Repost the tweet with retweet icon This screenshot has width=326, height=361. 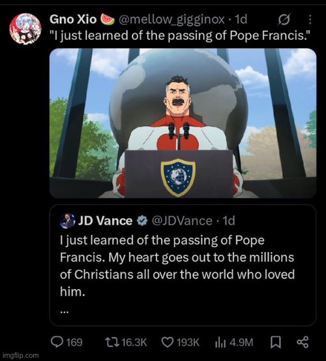tap(112, 342)
